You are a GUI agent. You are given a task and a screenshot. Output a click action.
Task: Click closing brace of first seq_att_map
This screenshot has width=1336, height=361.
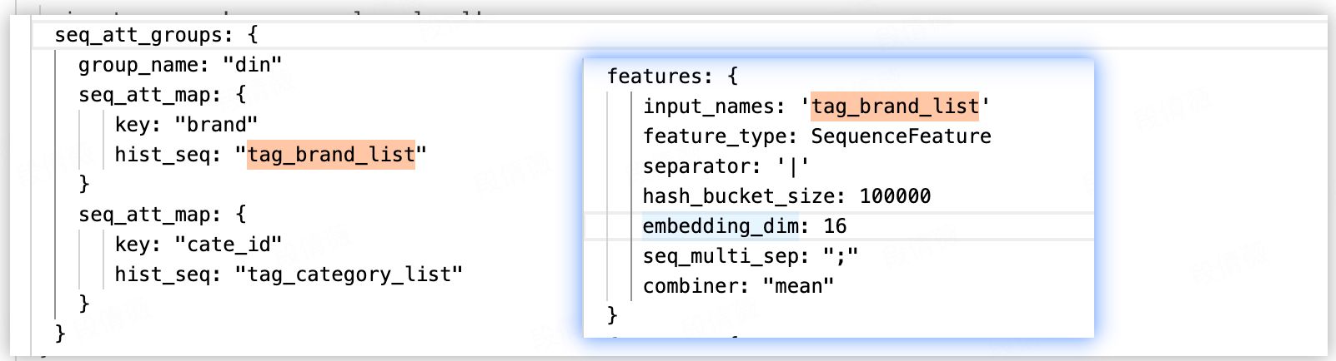83,184
